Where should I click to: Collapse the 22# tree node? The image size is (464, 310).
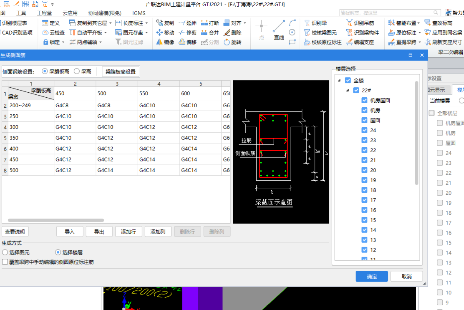[348, 90]
